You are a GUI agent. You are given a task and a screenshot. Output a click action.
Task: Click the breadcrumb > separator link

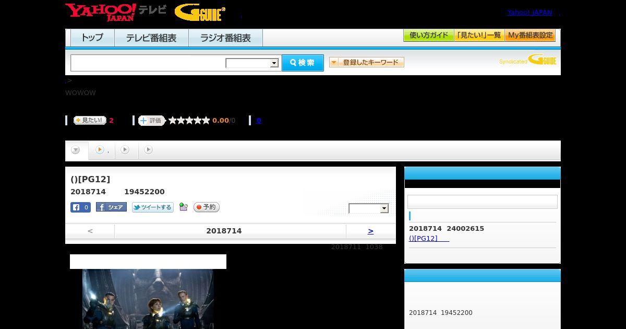[69, 80]
